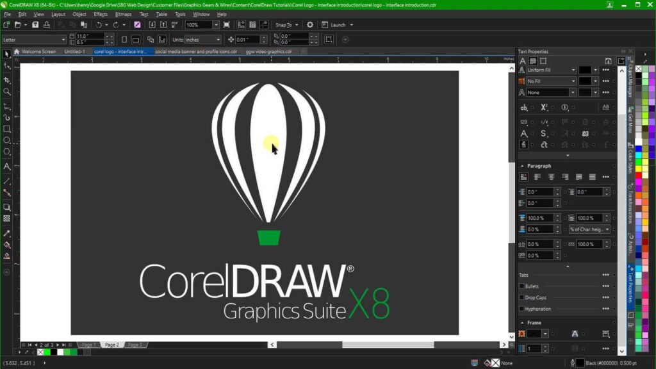Open the Bitmaps menu

(x=124, y=14)
